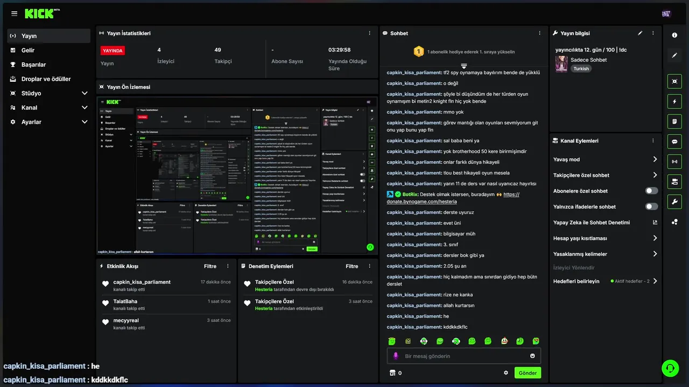
Task: Toggle channel actions widget icon in right toolbar
Action: (674, 182)
